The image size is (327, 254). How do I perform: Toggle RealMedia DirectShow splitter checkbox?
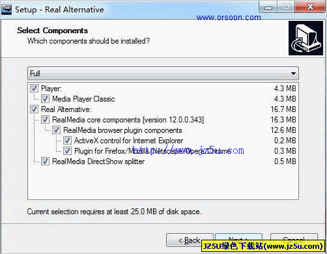pyautogui.click(x=45, y=162)
